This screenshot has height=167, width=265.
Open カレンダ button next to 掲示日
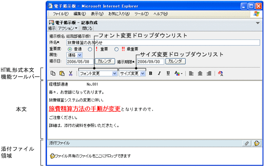pyautogui.click(x=105, y=61)
